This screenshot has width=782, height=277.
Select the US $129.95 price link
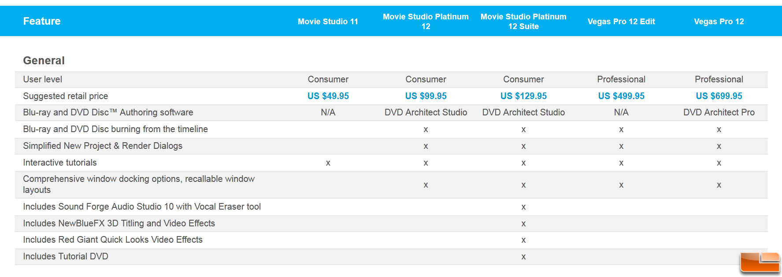[523, 96]
